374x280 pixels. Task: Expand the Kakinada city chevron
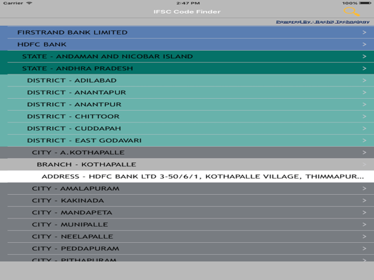pos(365,200)
